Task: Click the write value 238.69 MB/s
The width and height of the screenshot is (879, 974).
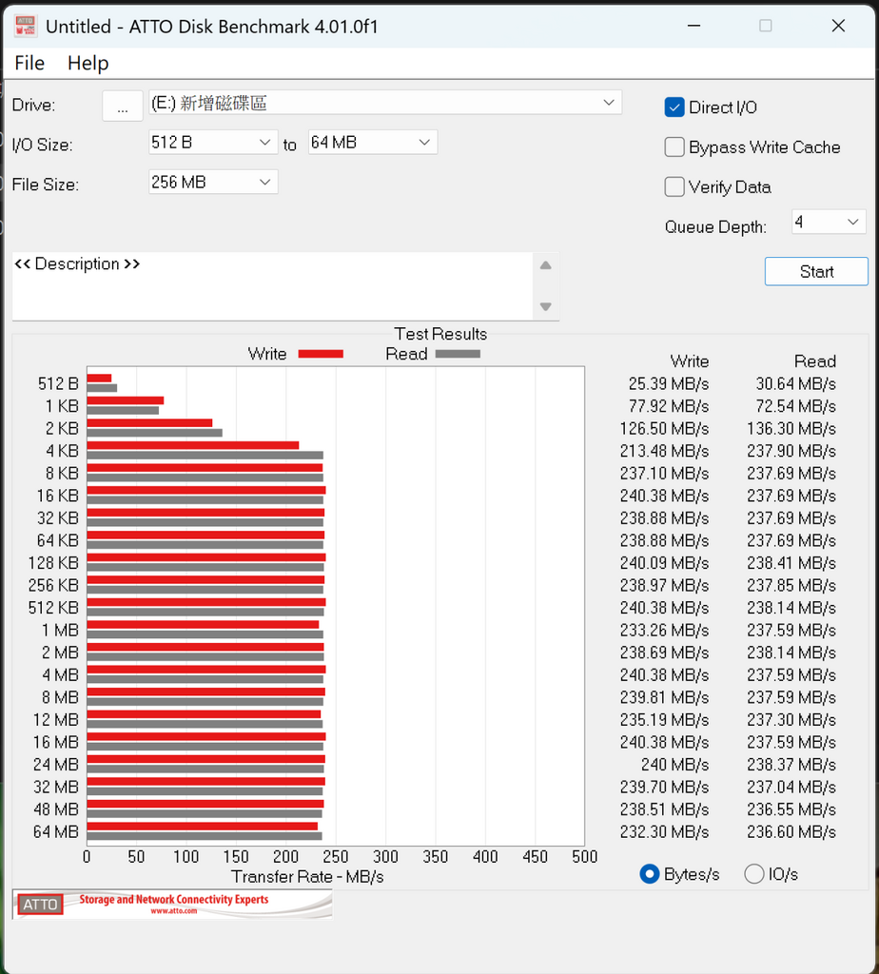Action: 664,653
